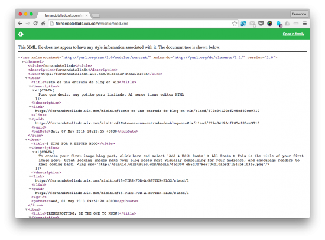This screenshot has width=325, height=240.
Task: Click the img src wixstatic.com png line
Action: [154, 165]
